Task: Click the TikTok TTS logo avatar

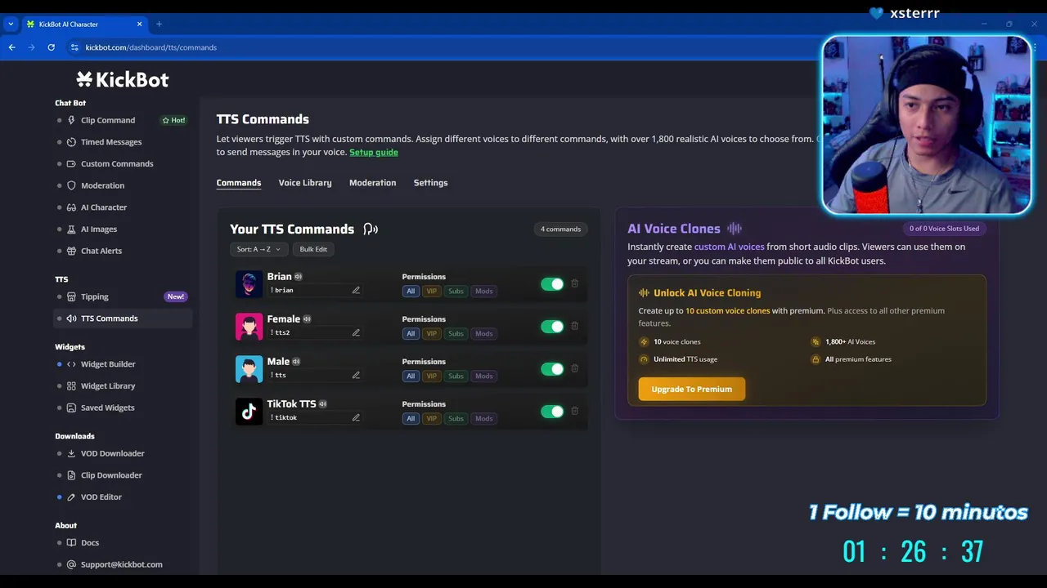Action: coord(249,412)
